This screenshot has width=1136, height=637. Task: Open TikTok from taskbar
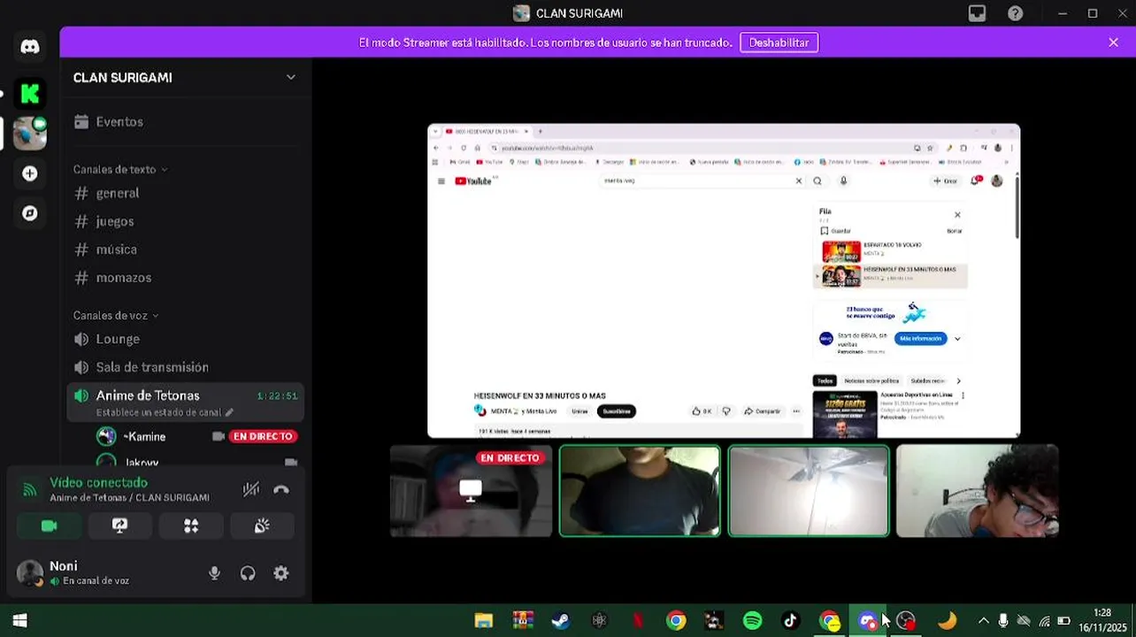[x=791, y=621]
